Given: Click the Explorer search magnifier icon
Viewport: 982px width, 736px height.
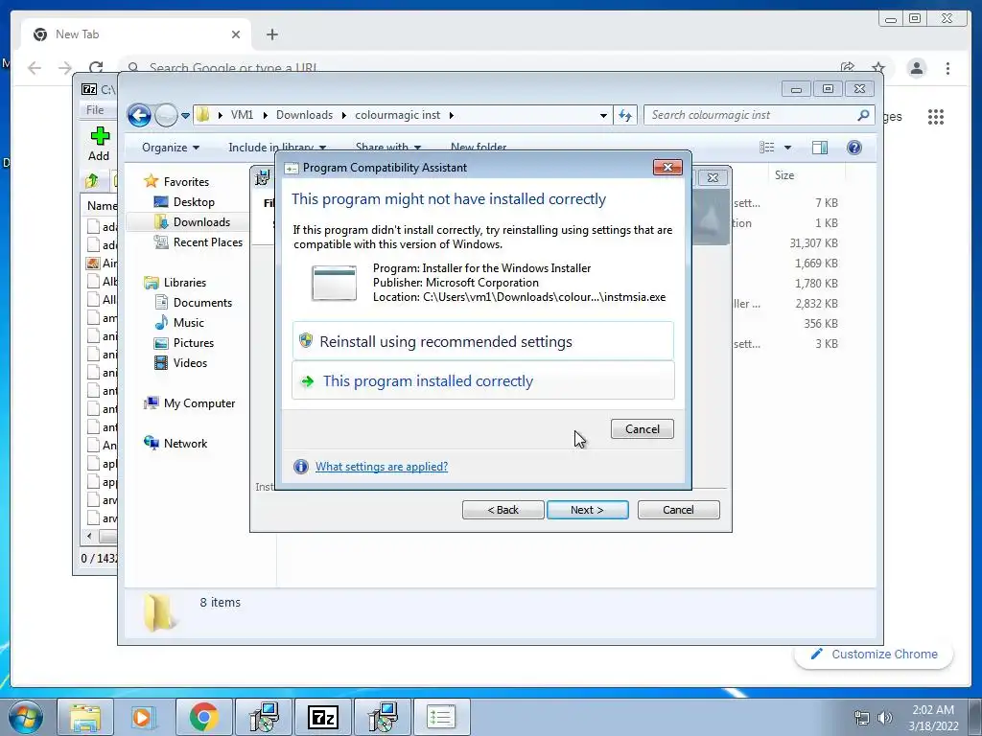Looking at the screenshot, I should (x=864, y=115).
